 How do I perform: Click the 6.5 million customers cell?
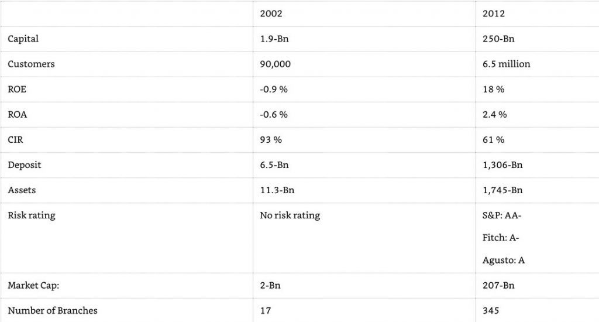pos(506,64)
